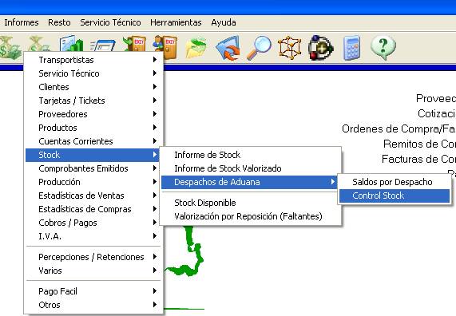Expand the Transportistas submenu
The height and width of the screenshot is (316, 456).
[93, 60]
